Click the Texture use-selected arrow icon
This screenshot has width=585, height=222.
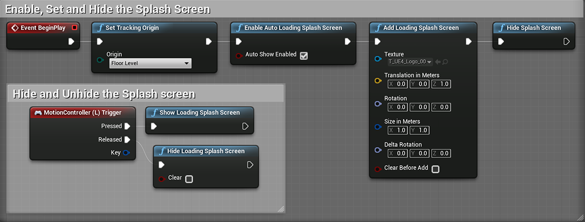438,62
